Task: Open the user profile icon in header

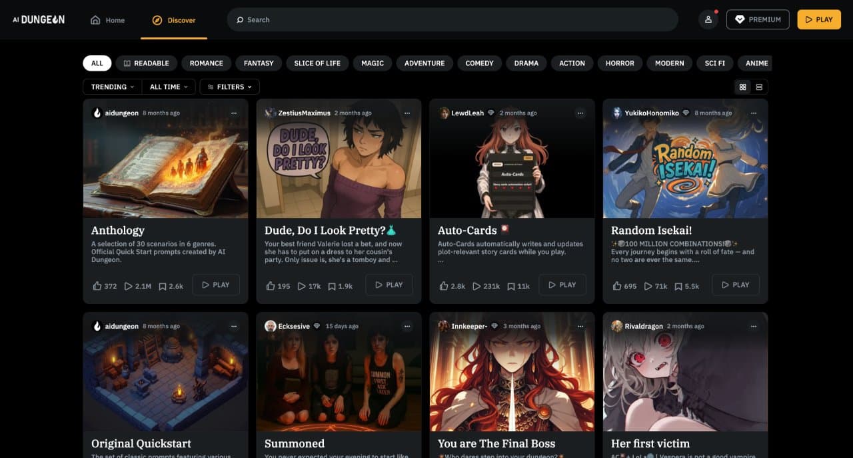Action: click(x=708, y=19)
